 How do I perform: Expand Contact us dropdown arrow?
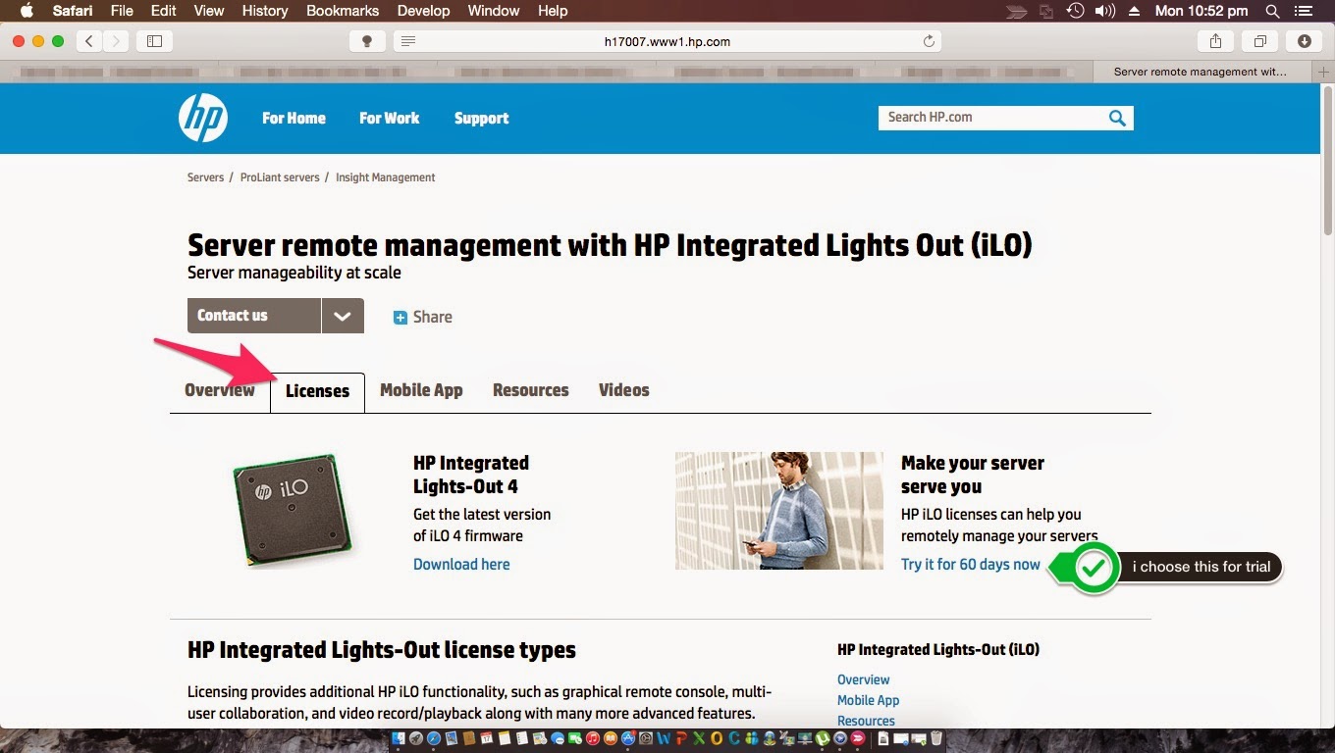click(x=343, y=316)
